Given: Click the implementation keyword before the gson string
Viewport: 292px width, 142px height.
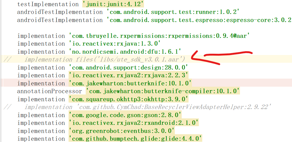Looking at the screenshot, I should click(41, 115).
